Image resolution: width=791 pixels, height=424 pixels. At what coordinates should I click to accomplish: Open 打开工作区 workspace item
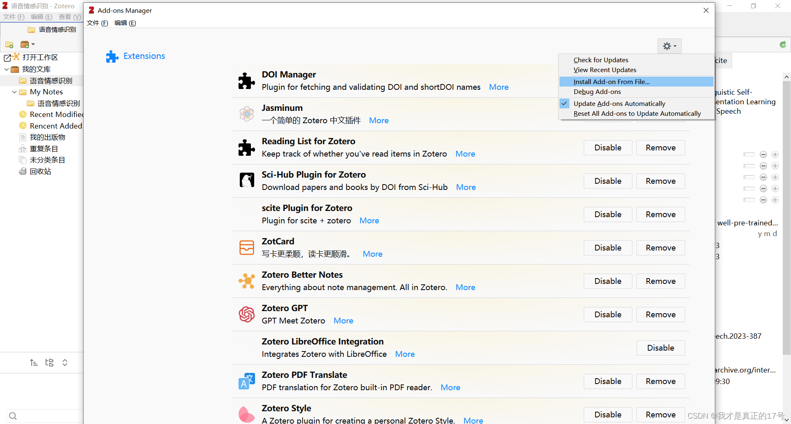click(x=40, y=57)
